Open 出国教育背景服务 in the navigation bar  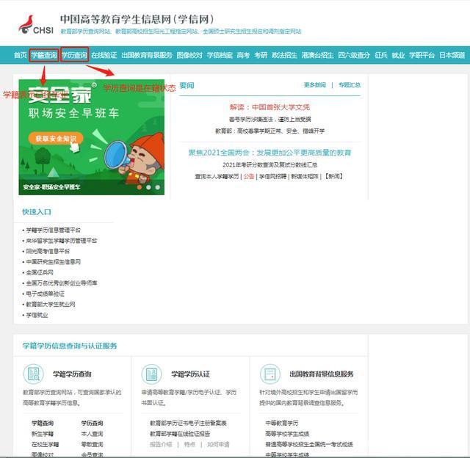point(147,55)
